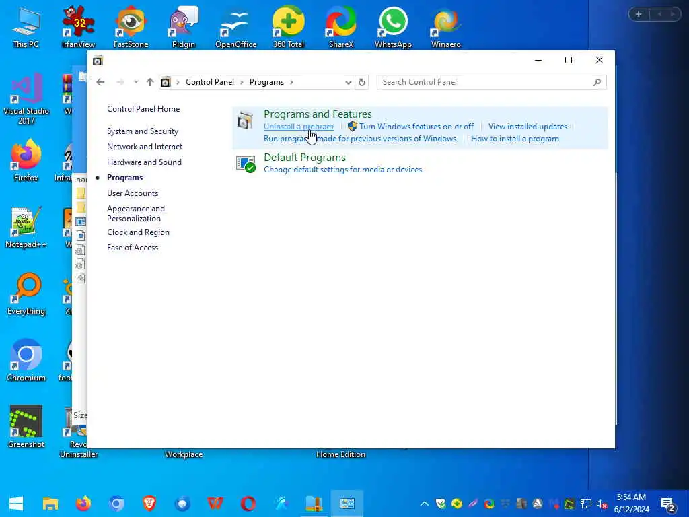Select the Notepad++ desktop icon

26,228
